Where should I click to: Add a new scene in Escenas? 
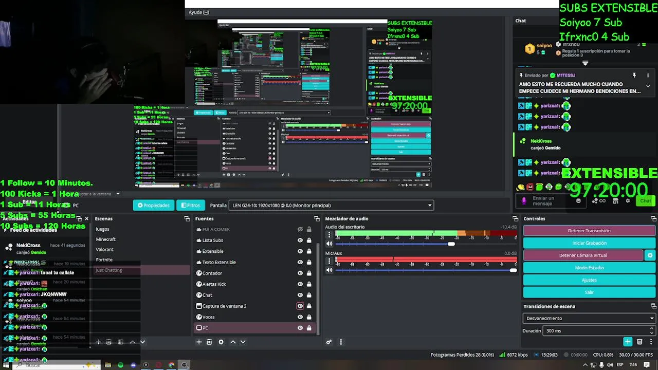pyautogui.click(x=99, y=342)
